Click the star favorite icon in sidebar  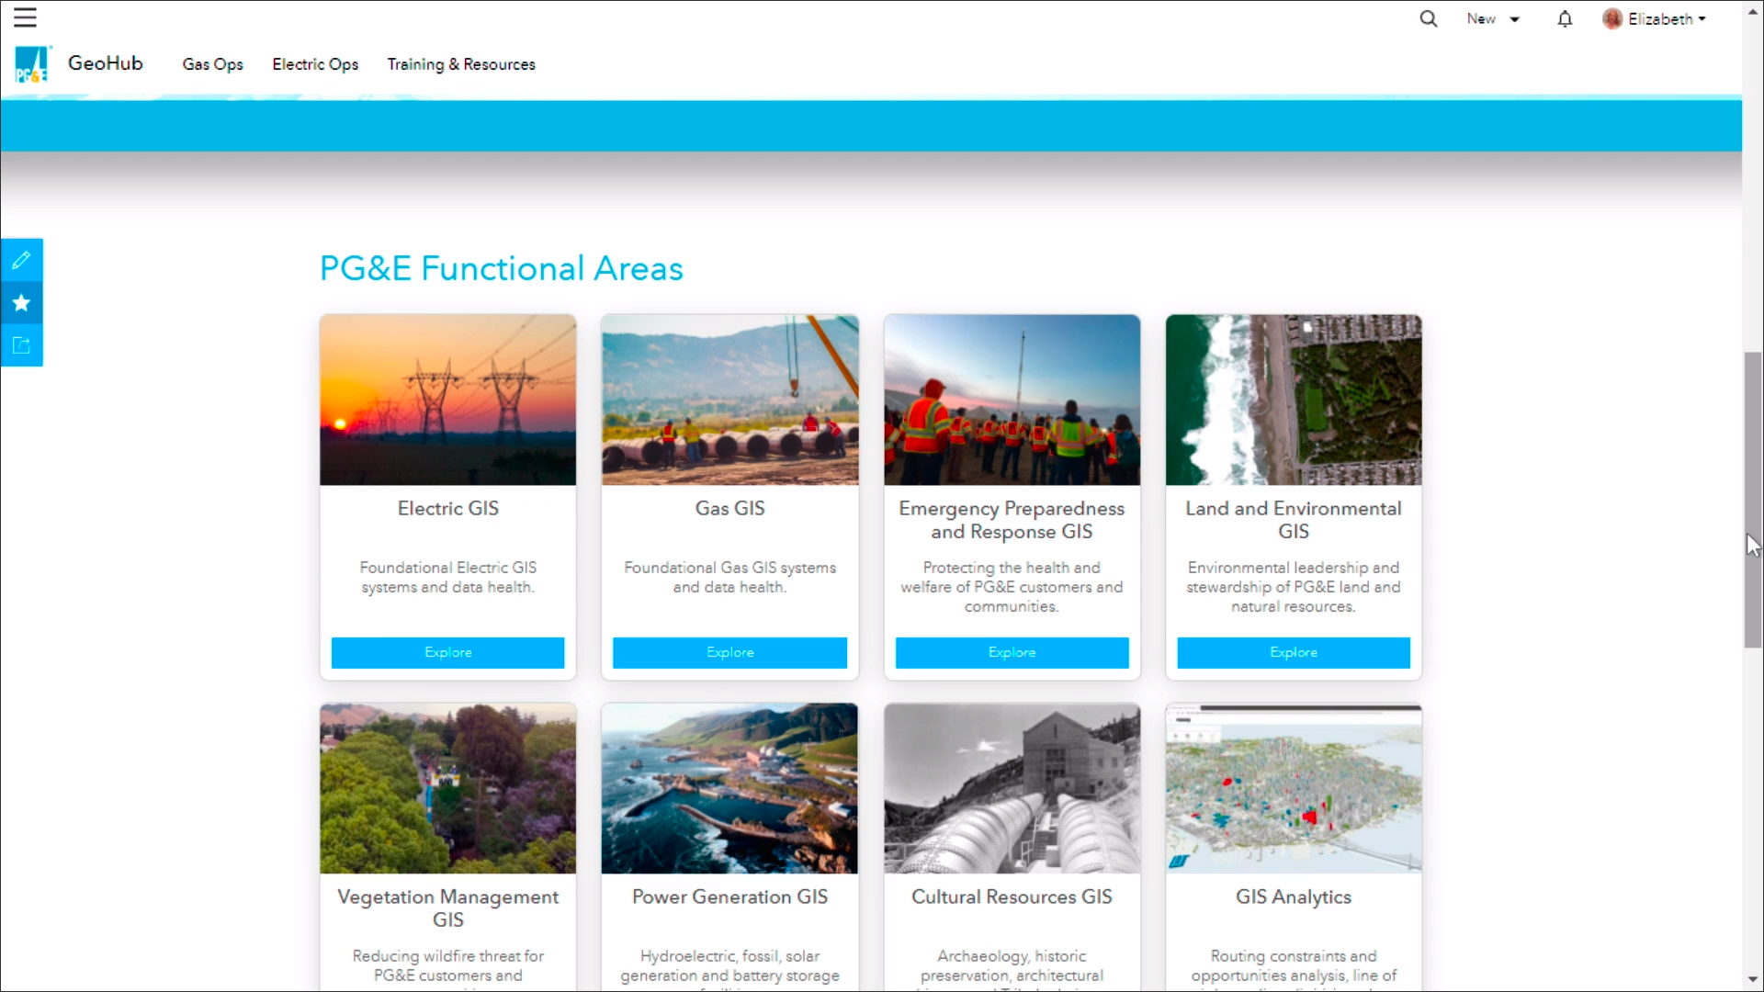coord(21,302)
